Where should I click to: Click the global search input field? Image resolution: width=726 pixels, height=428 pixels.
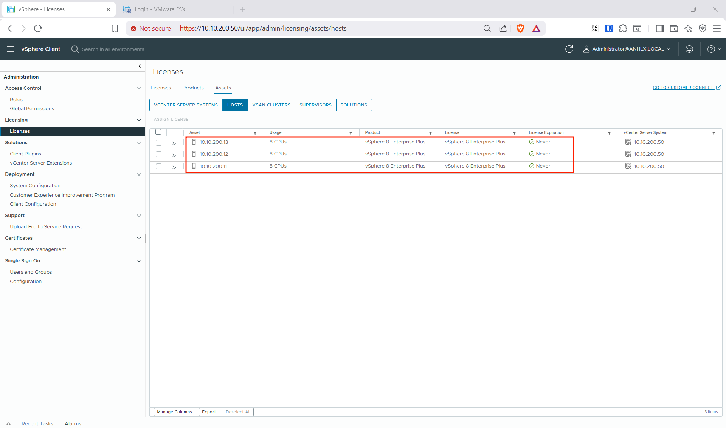pos(113,49)
